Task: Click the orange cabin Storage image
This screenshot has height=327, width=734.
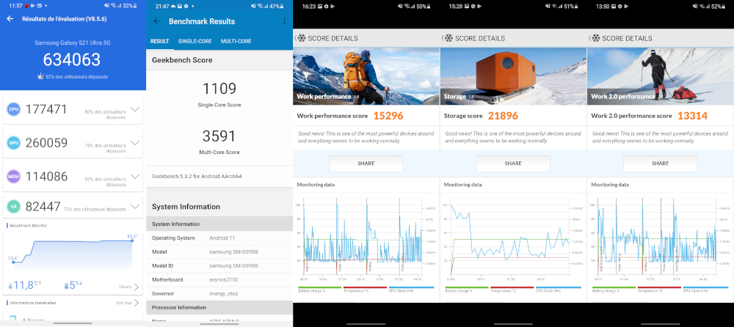Action: (513, 76)
